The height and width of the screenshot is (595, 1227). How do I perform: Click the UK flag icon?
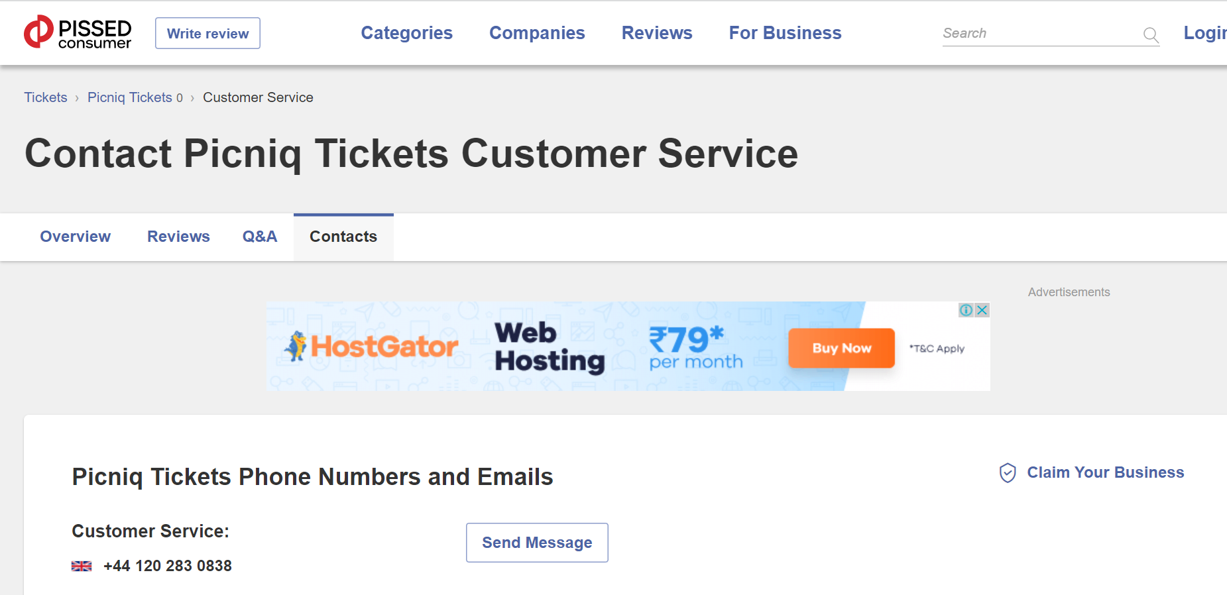tap(82, 566)
